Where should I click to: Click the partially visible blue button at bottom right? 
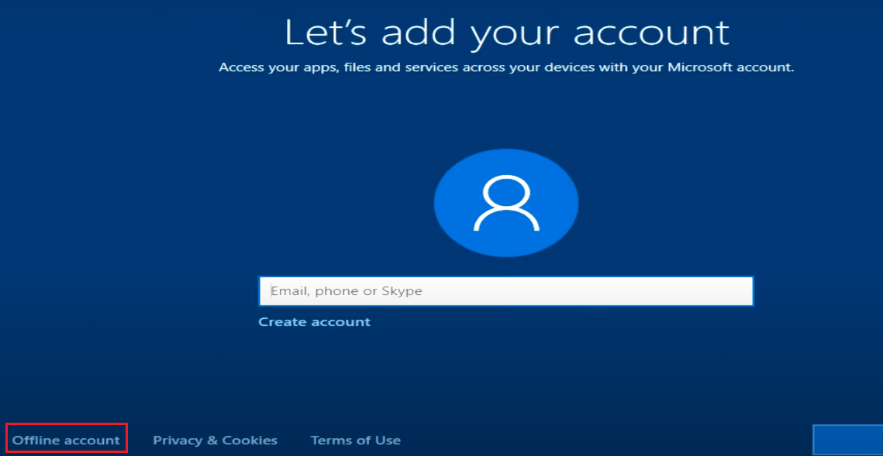click(847, 441)
